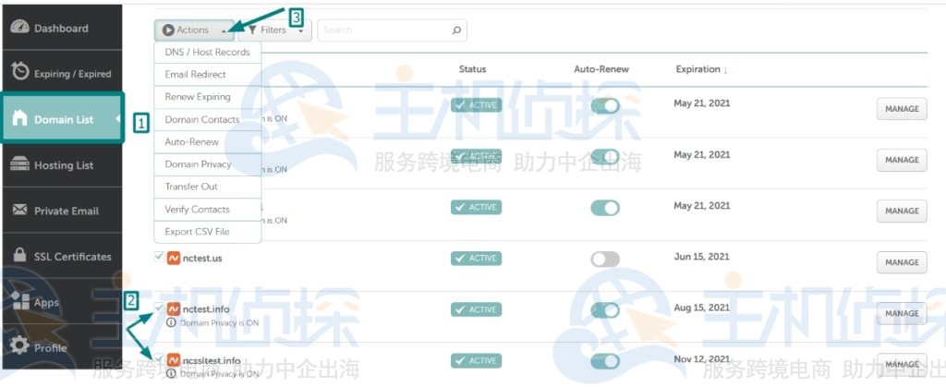Click MANAGE for ncssltest.info
This screenshot has height=387, width=946.
[902, 364]
